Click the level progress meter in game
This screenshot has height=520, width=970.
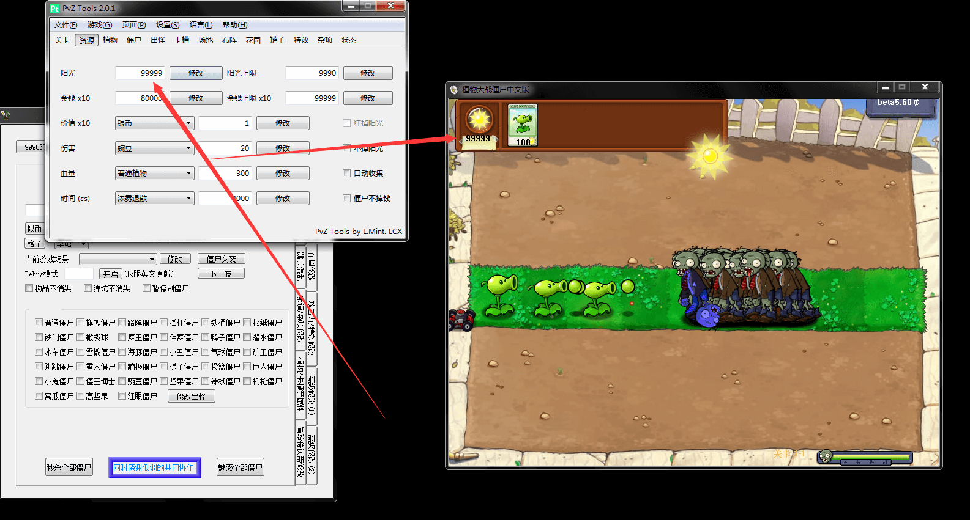coord(864,457)
